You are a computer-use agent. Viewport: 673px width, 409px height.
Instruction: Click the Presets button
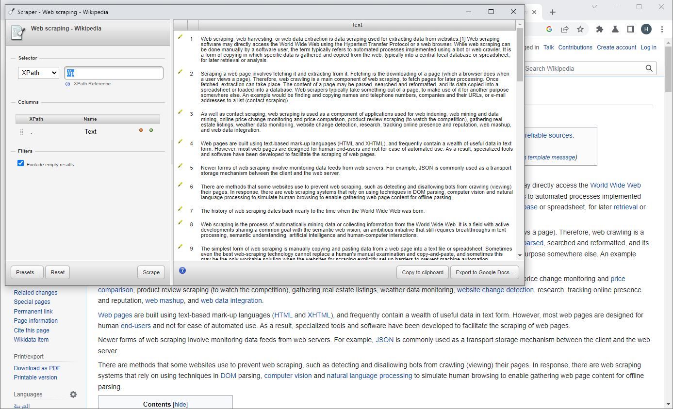pyautogui.click(x=27, y=272)
